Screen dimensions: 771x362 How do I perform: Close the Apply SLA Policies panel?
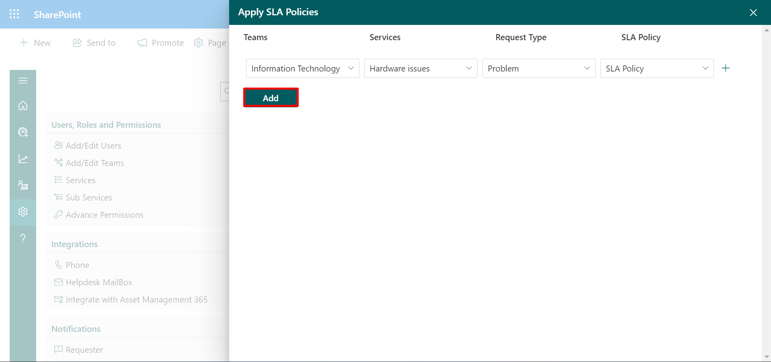pyautogui.click(x=753, y=12)
